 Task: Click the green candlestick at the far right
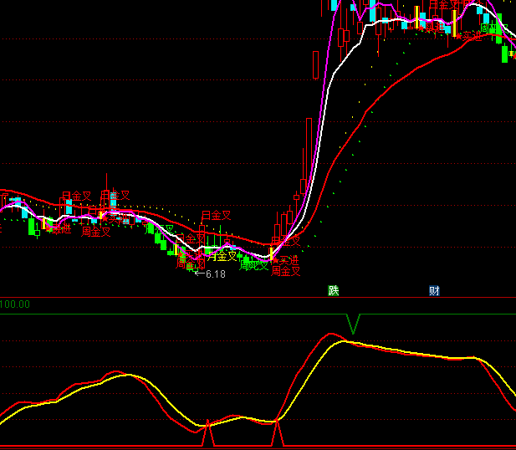(x=505, y=54)
